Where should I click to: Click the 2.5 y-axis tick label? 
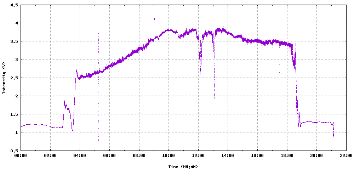point(14,78)
